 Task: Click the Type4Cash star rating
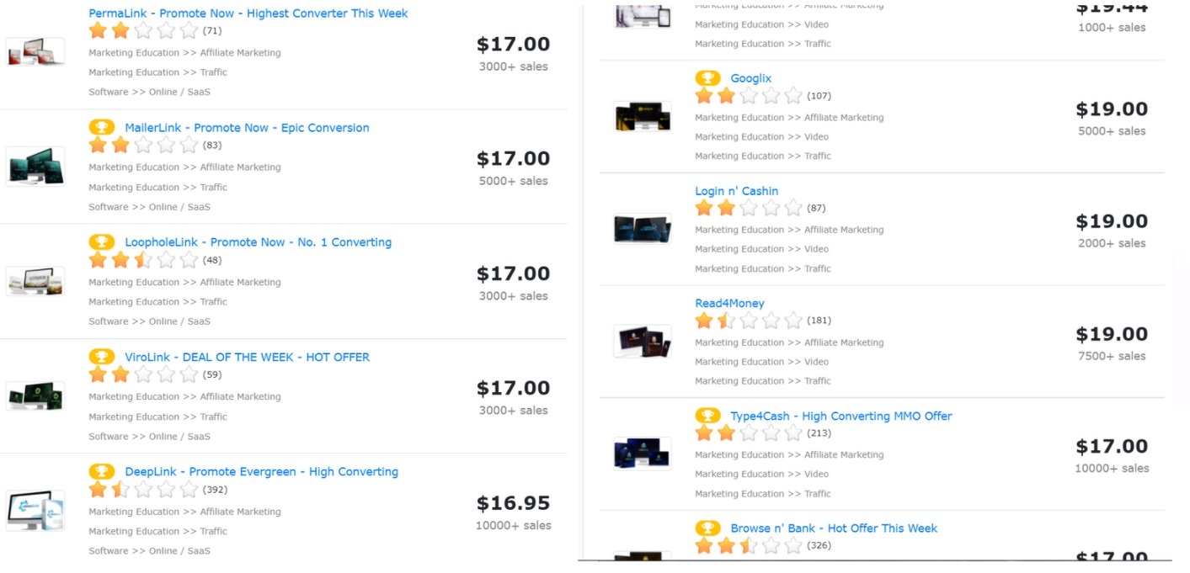[x=749, y=433]
